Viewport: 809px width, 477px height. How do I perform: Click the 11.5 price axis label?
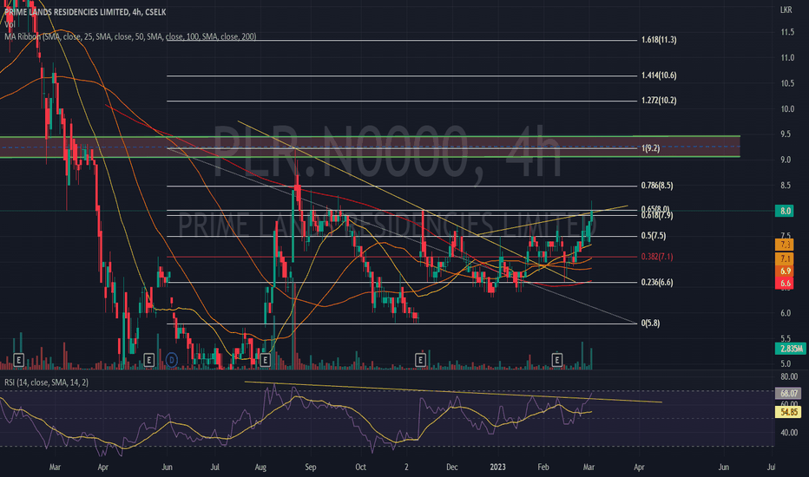(787, 32)
